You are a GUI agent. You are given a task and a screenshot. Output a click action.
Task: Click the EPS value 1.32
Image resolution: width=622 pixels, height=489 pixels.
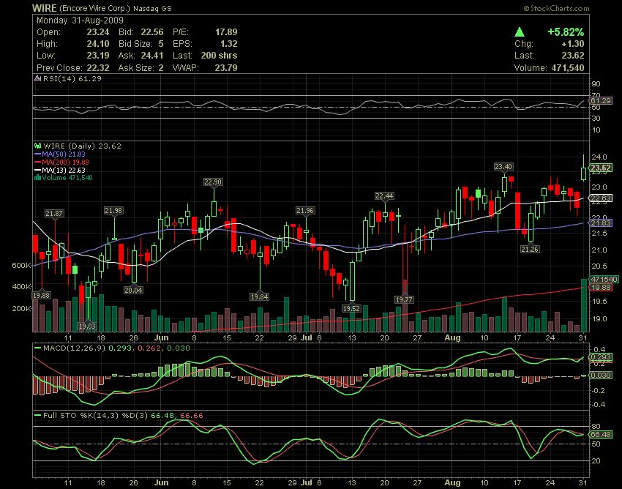pos(229,44)
